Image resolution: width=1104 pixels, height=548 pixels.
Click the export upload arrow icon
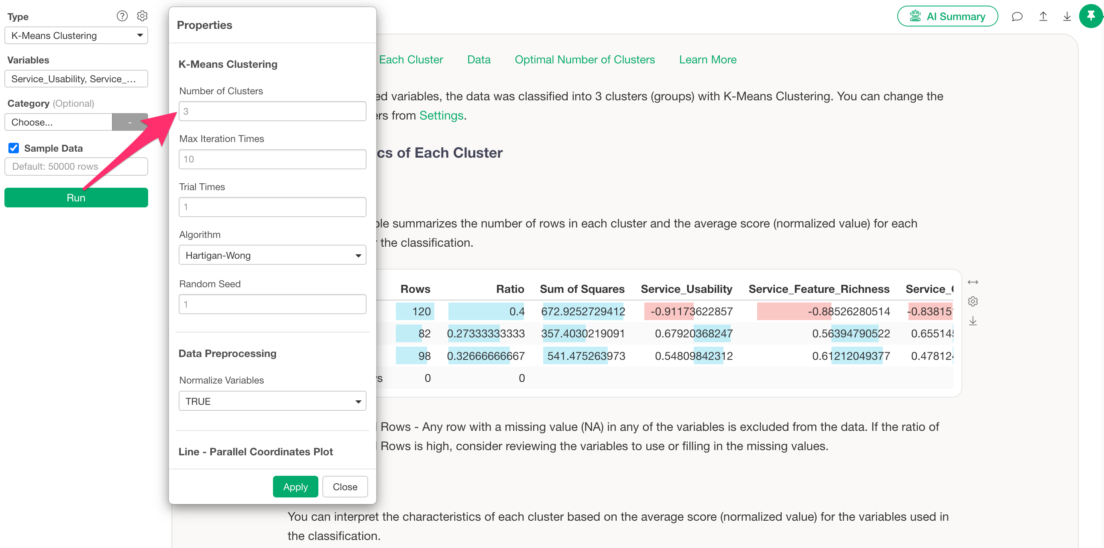pyautogui.click(x=1043, y=16)
